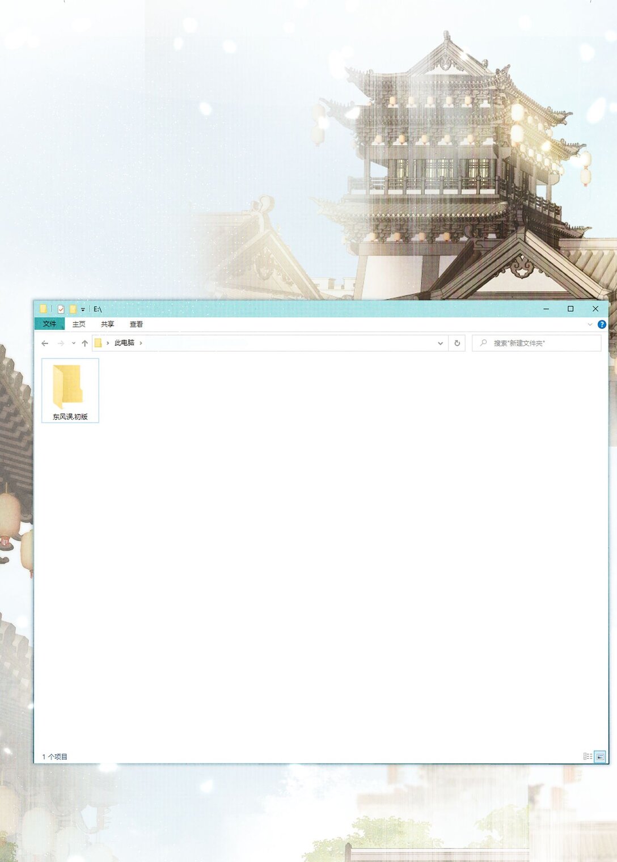Switch to the 主页 ribbon tab
The height and width of the screenshot is (862, 617).
point(79,324)
